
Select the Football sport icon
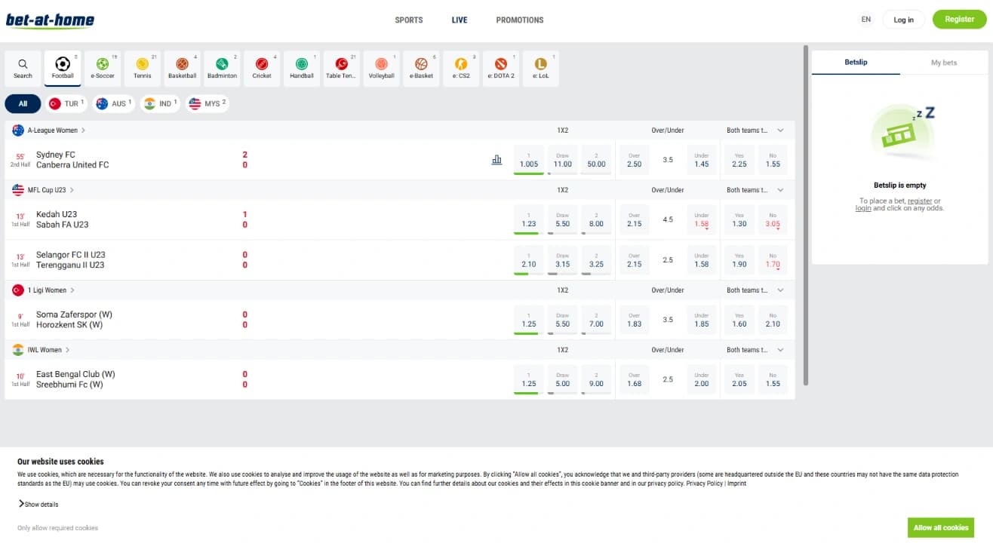(63, 67)
